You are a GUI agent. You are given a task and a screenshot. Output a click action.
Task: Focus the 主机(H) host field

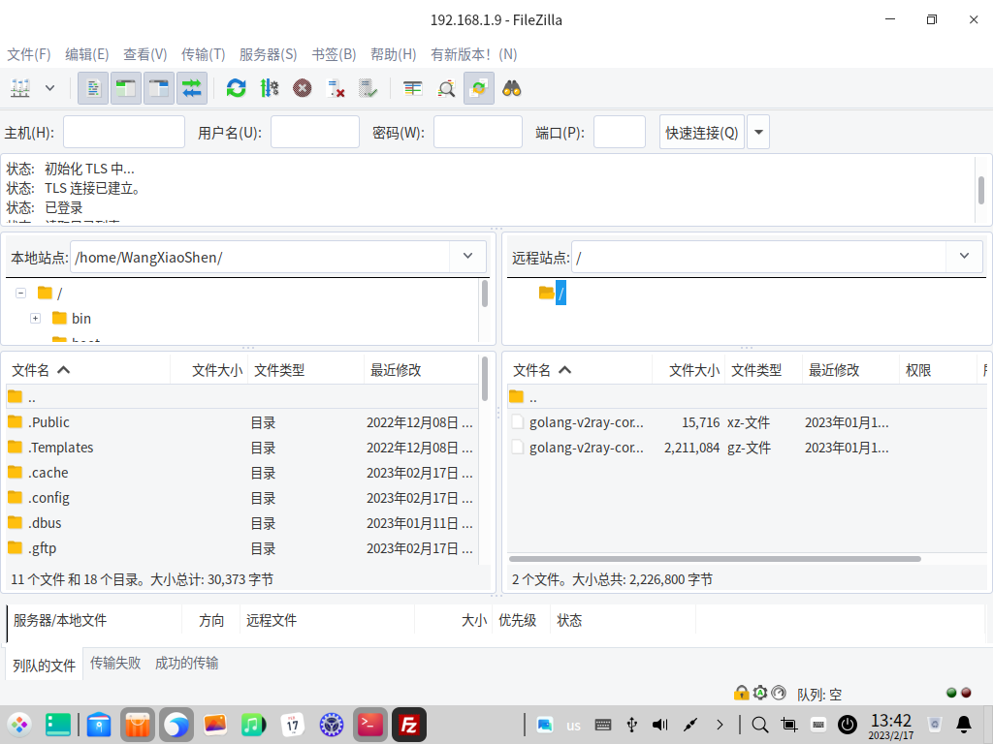click(x=124, y=132)
